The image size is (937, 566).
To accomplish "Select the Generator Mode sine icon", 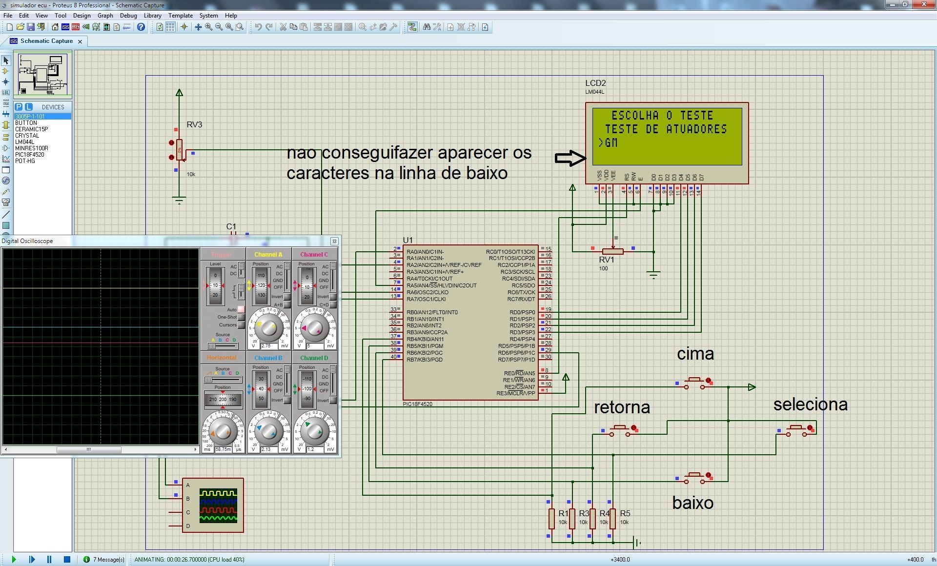I will pyautogui.click(x=6, y=181).
